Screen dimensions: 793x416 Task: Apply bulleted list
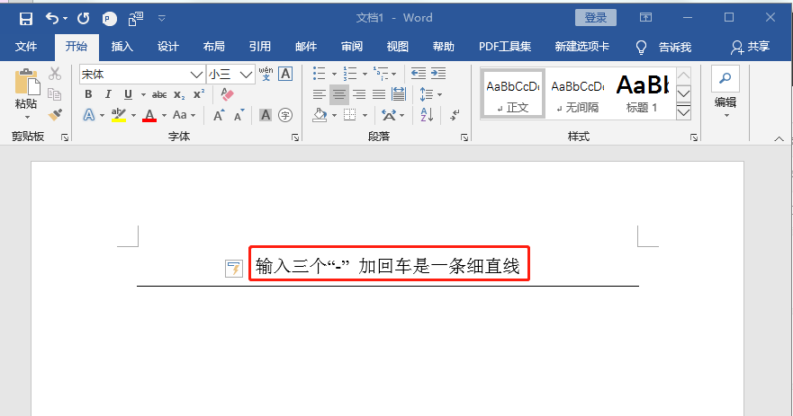pos(320,74)
